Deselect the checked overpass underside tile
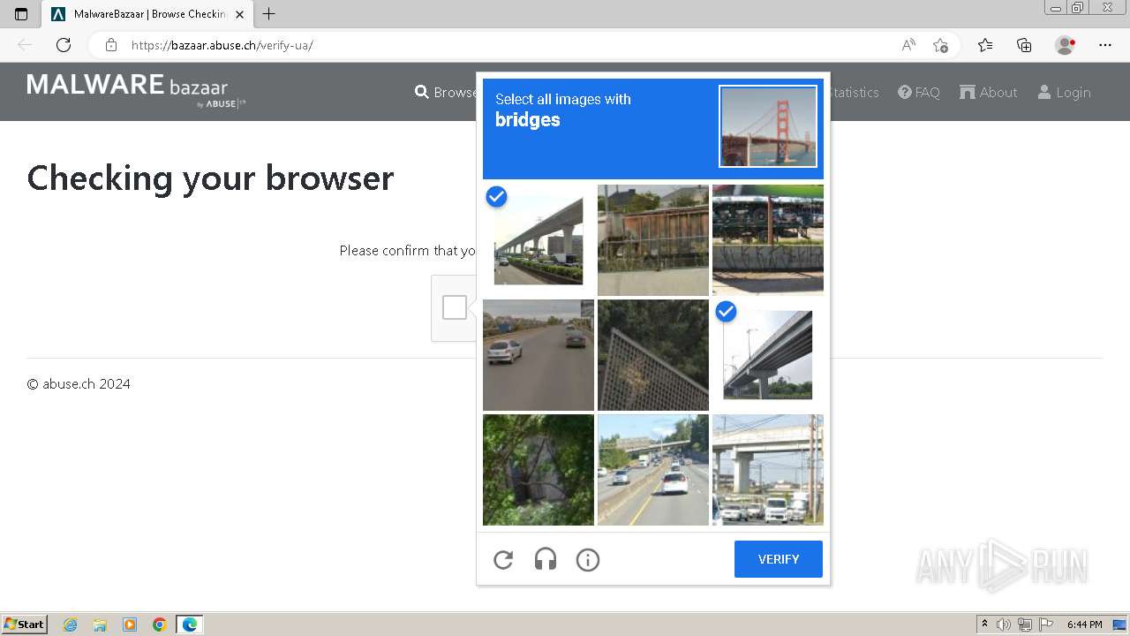Screen dimensions: 1130x636 click(768, 355)
